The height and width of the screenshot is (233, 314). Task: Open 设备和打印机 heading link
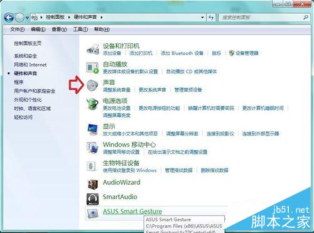coord(121,46)
